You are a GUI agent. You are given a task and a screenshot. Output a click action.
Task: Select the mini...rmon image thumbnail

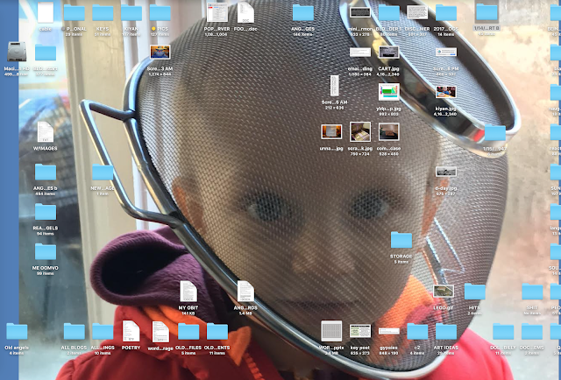pos(360,12)
